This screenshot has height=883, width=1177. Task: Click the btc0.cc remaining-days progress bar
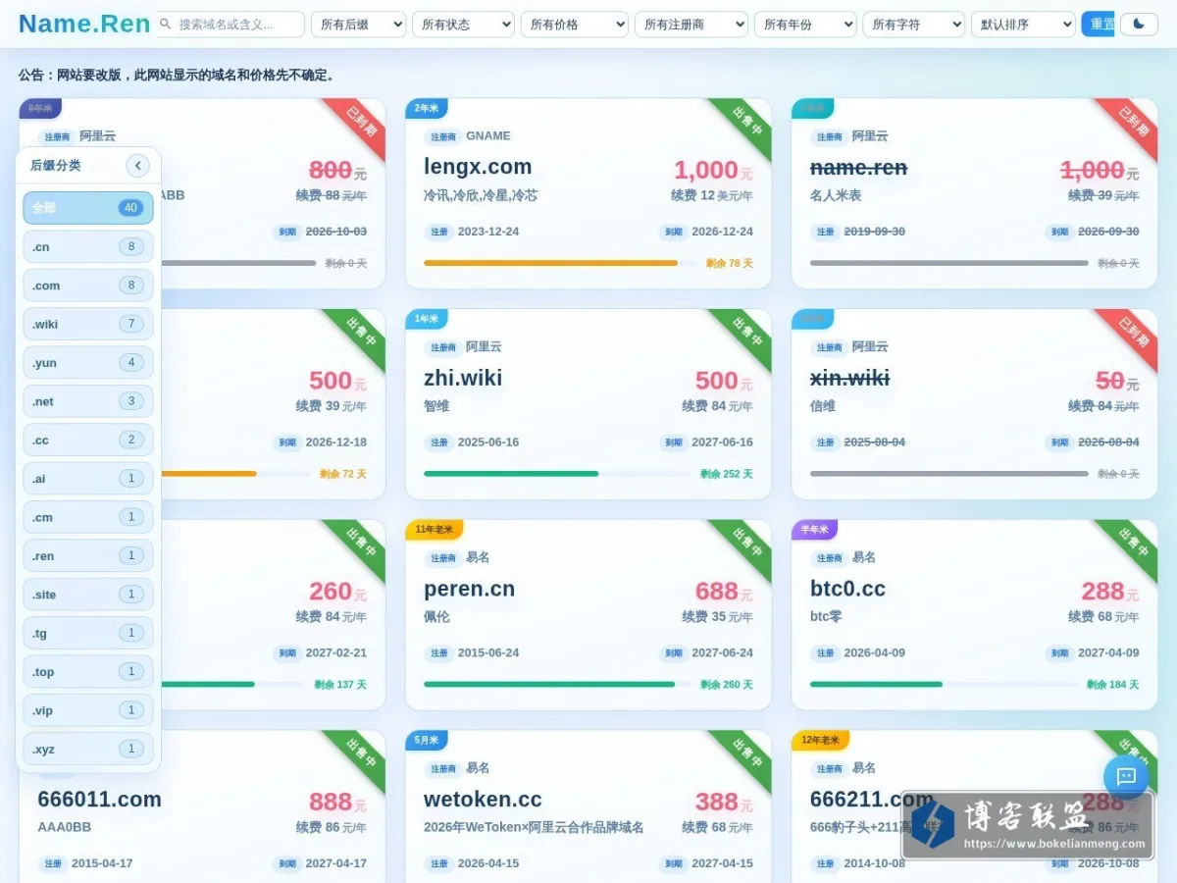[x=944, y=685]
